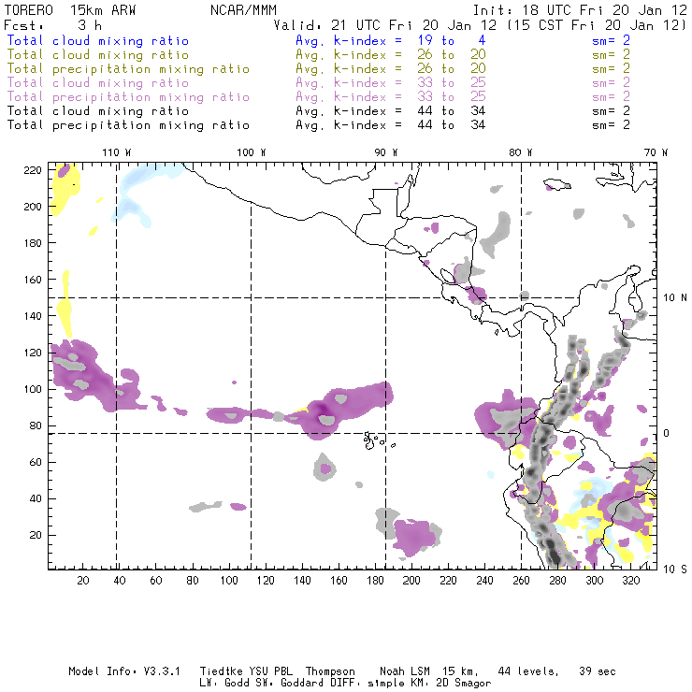Click the '90 W' longitude label
This screenshot has width=692, height=692.
tap(386, 152)
